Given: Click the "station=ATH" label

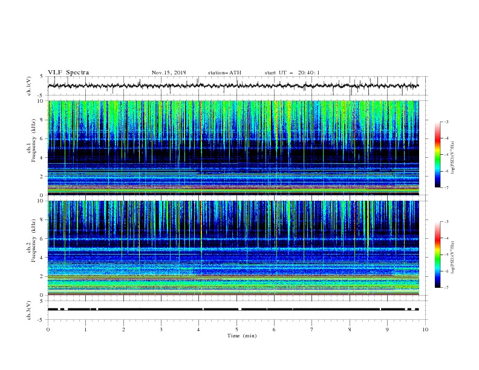Looking at the screenshot, I should coord(224,73).
